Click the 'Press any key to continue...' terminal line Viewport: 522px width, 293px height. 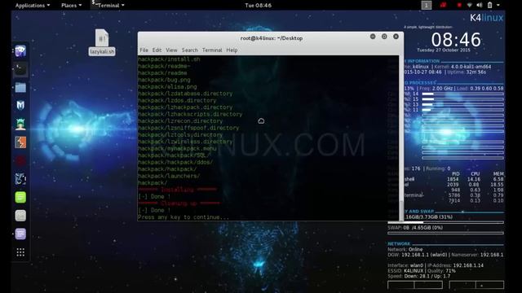click(x=184, y=217)
